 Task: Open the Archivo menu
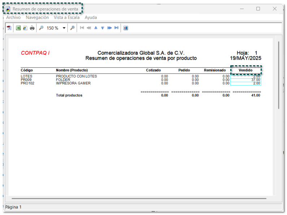point(13,17)
